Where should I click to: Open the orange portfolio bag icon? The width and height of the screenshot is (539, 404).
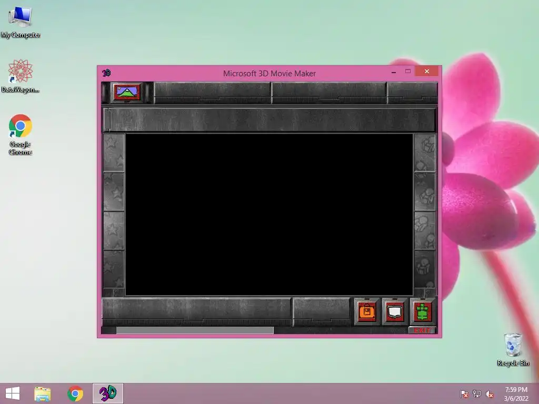click(x=367, y=311)
